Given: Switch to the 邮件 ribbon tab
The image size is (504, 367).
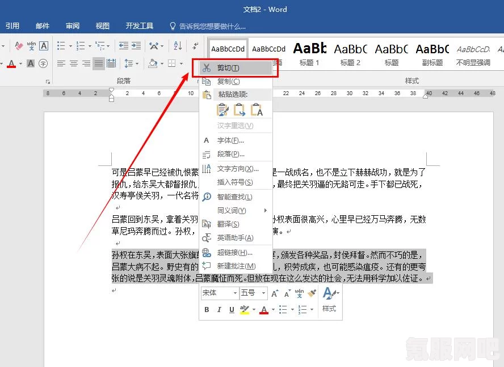Looking at the screenshot, I should (x=43, y=25).
